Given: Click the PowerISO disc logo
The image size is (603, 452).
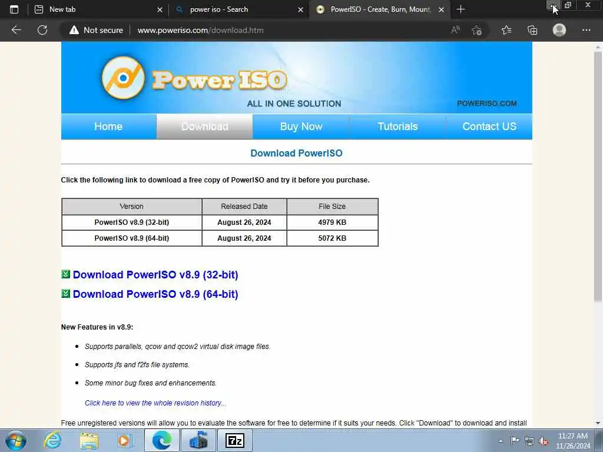Looking at the screenshot, I should point(123,78).
